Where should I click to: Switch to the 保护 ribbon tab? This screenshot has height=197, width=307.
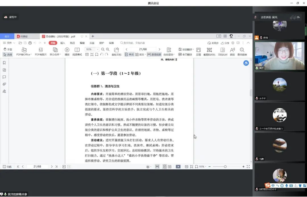[x=101, y=43]
